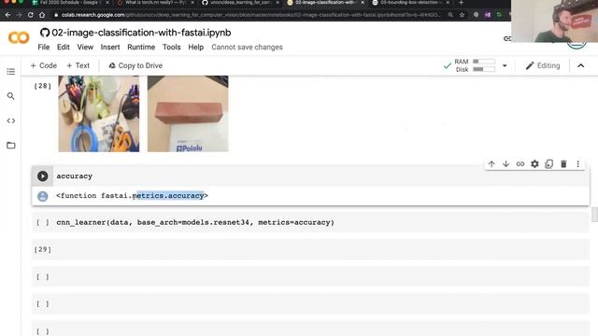This screenshot has height=336, width=598.
Task: Open the code snippets sidebar icon
Action: coord(10,120)
